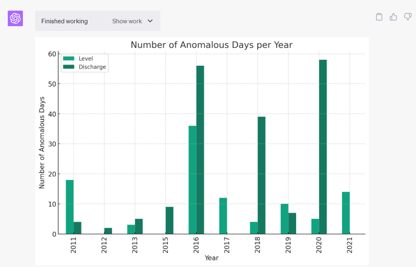Click the Level bar for 2021
This screenshot has width=416, height=267.
346,213
